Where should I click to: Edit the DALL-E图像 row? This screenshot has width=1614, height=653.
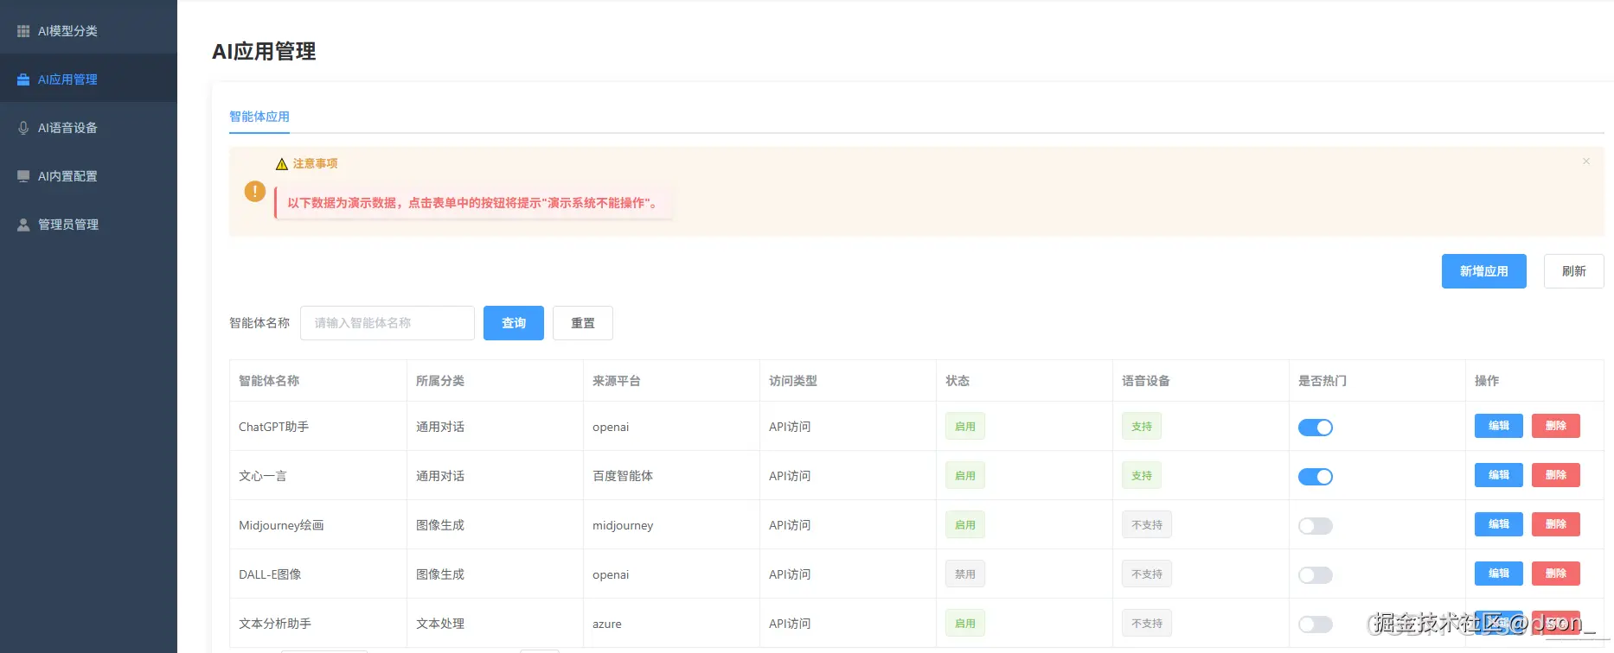tap(1498, 574)
